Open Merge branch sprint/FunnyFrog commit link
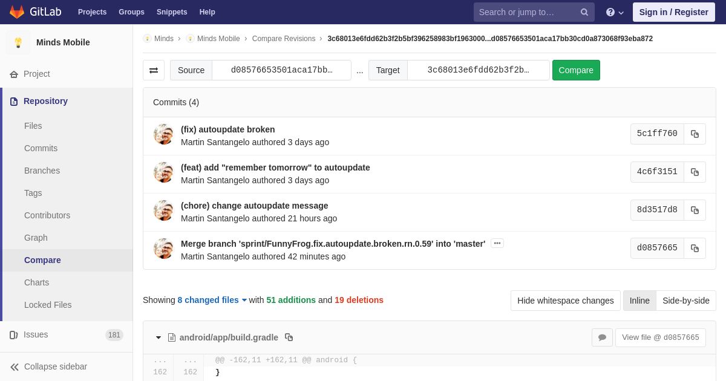 [333, 244]
